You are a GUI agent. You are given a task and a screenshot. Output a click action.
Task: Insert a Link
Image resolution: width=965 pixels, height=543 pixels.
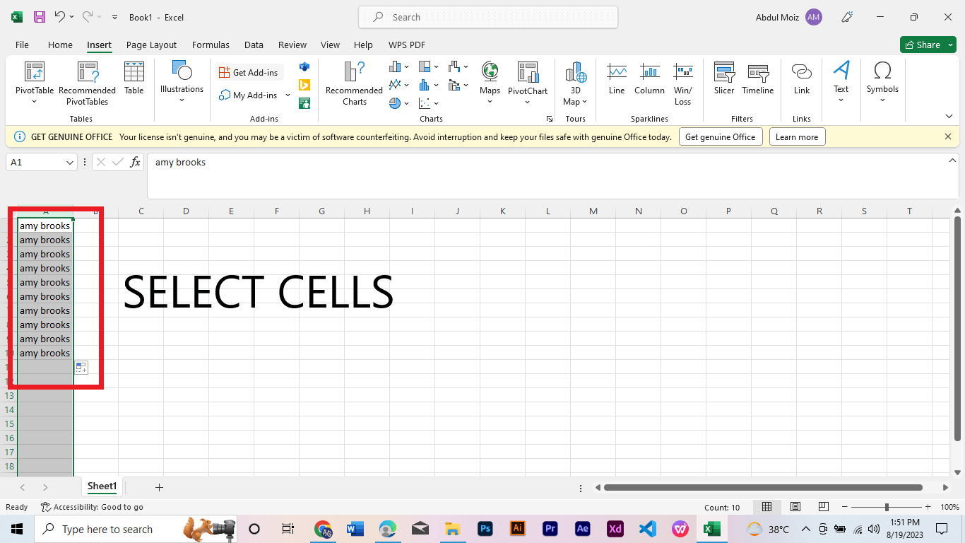801,78
